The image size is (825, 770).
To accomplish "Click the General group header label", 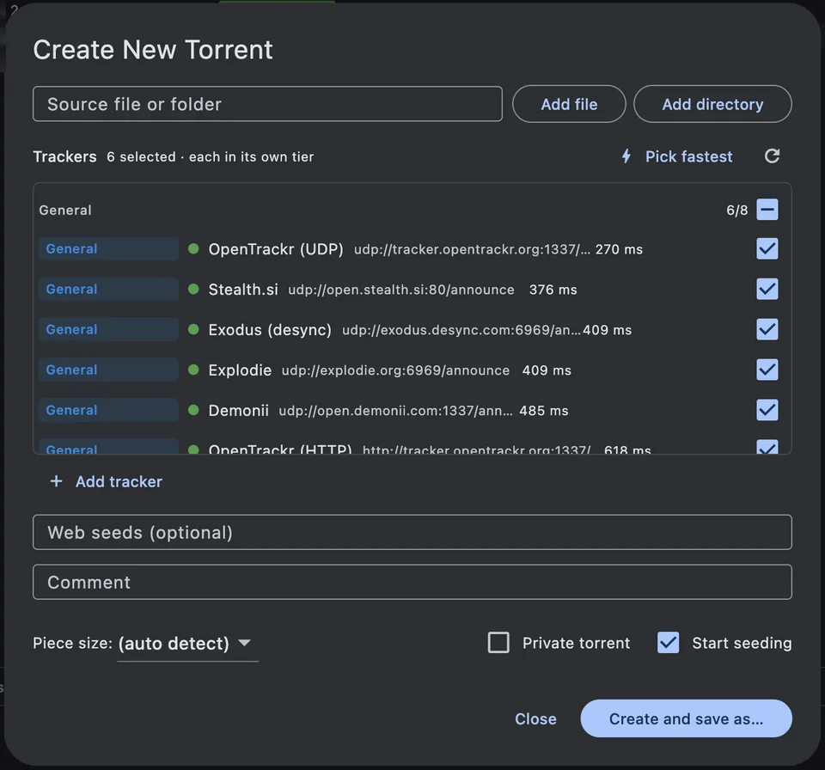I will point(65,210).
